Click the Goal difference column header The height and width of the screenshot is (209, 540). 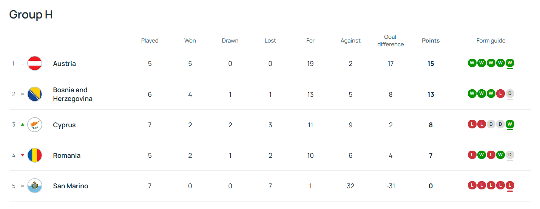(x=390, y=41)
